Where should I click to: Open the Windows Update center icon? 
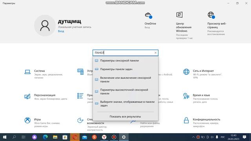179,15
